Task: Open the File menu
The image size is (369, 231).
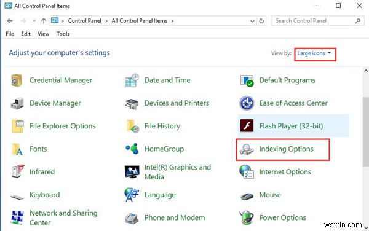Action: click(x=10, y=34)
